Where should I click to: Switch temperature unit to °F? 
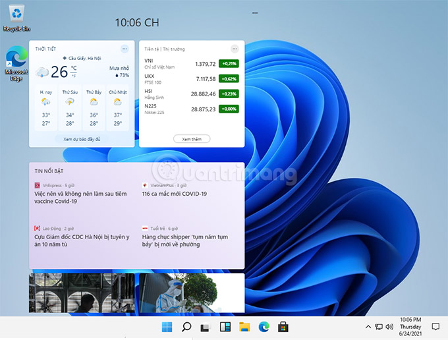coord(74,76)
